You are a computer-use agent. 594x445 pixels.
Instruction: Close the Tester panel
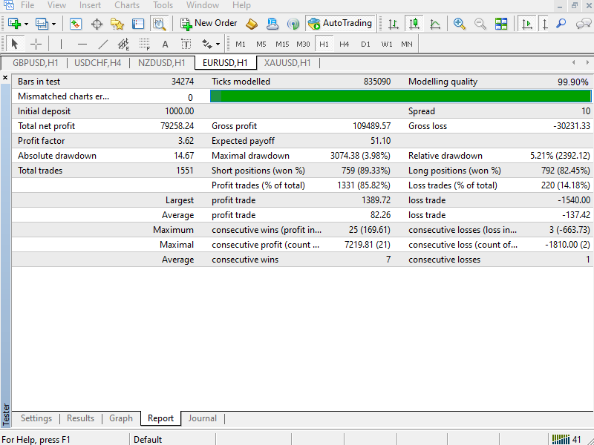[x=5, y=78]
